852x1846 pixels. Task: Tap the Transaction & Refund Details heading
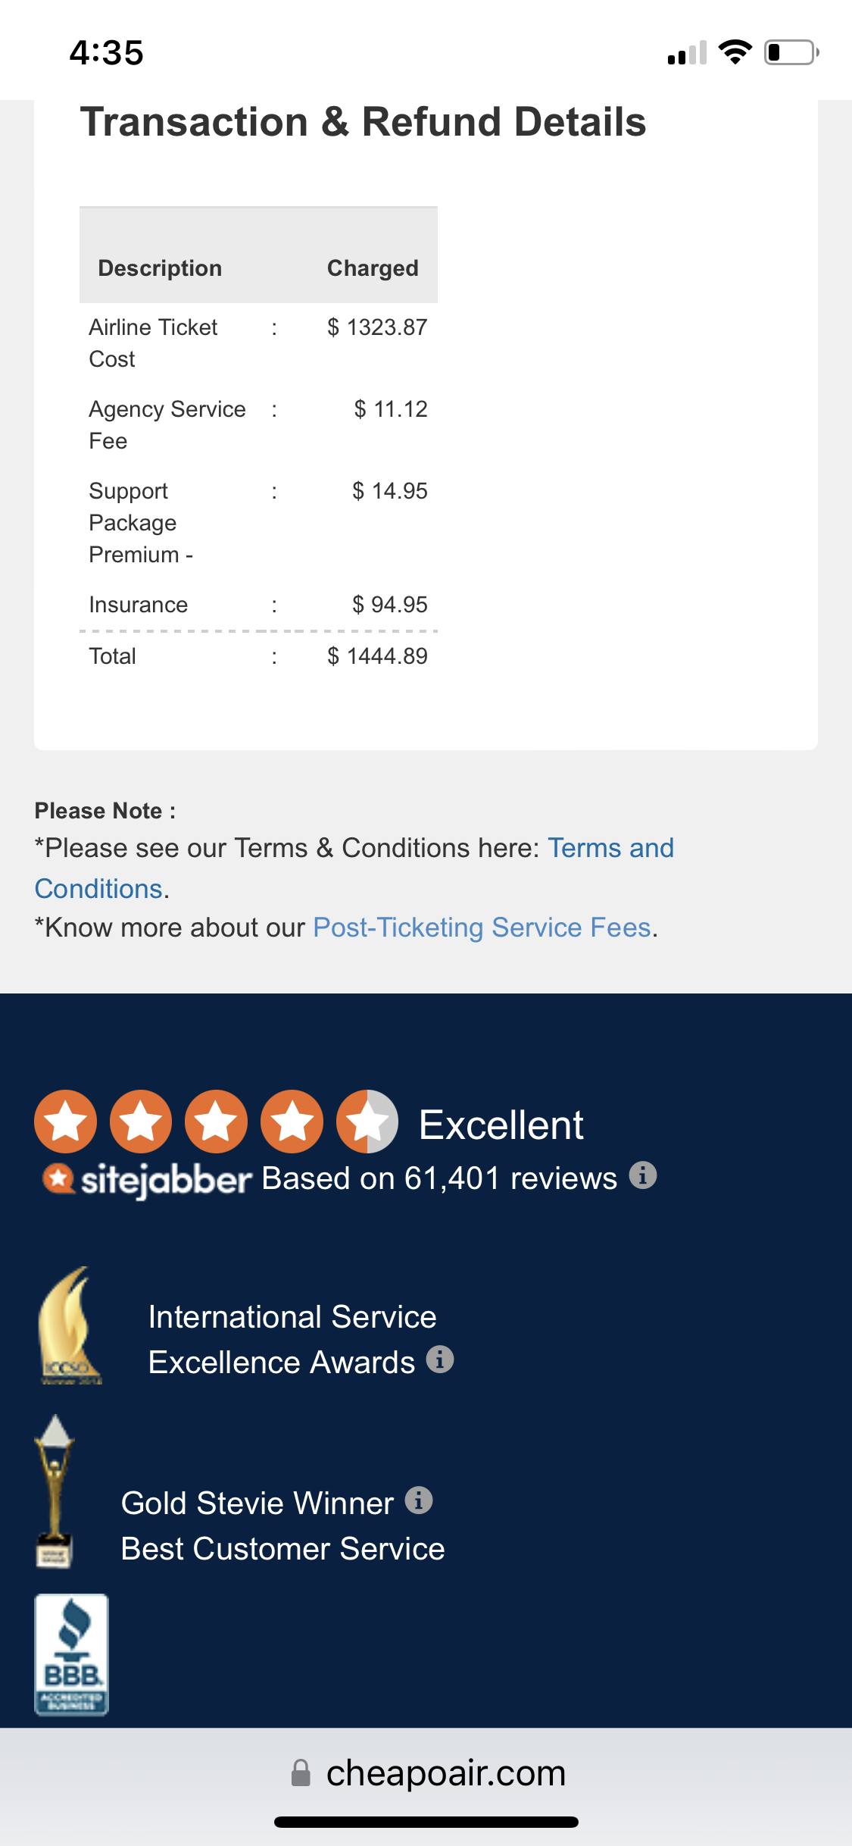tap(363, 123)
